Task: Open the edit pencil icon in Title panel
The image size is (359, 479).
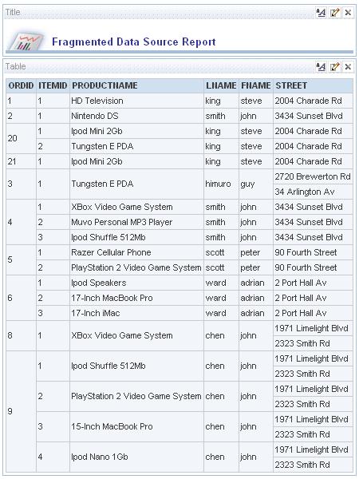Action: tap(334, 13)
